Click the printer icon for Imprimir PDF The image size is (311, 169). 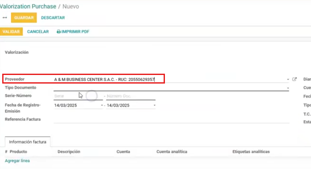click(59, 32)
